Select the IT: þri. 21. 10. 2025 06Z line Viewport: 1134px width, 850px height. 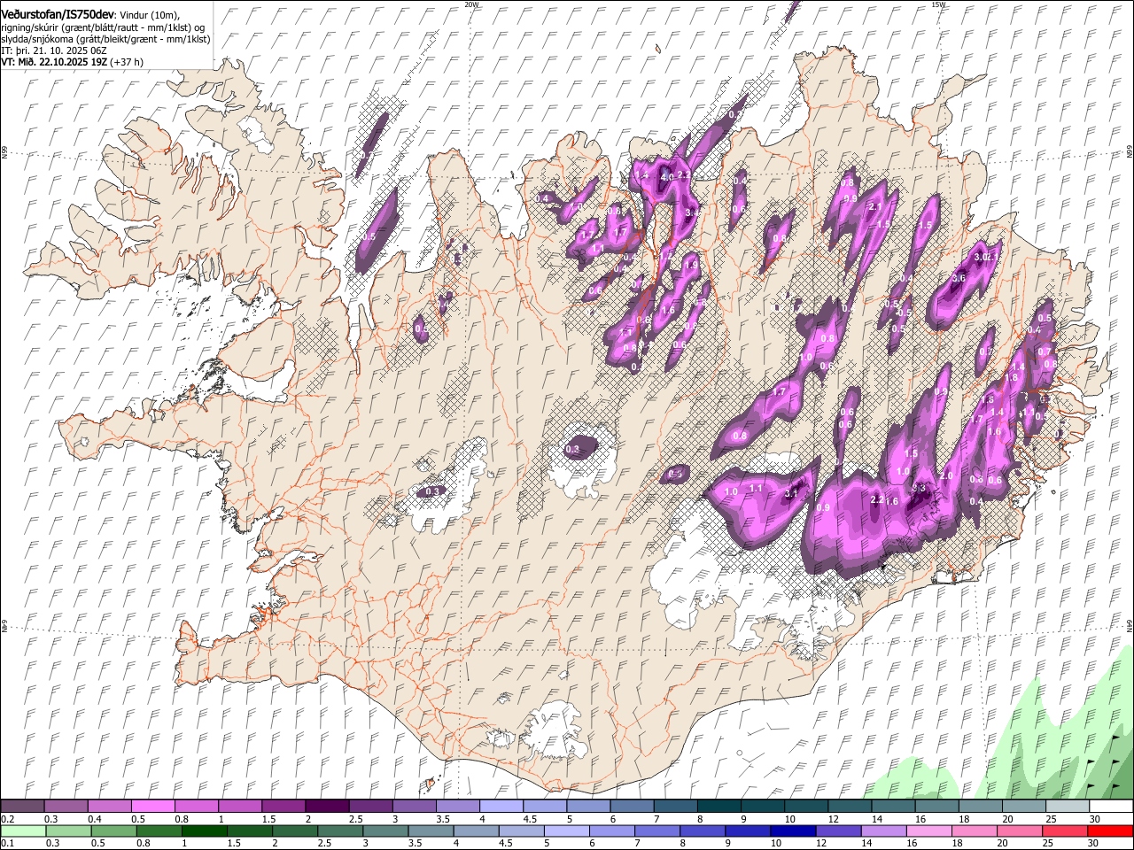click(x=53, y=50)
